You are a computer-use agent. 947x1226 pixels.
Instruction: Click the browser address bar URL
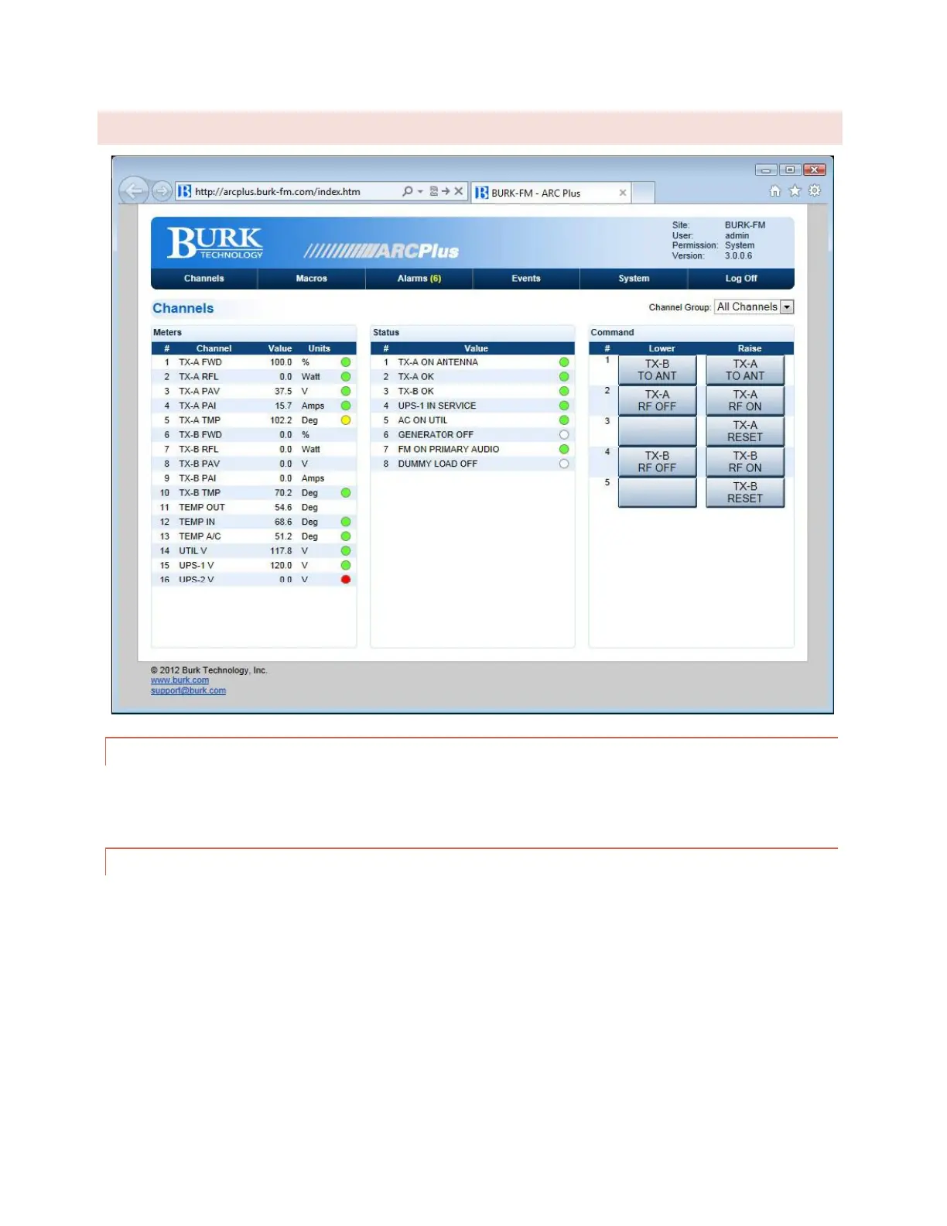pyautogui.click(x=278, y=192)
